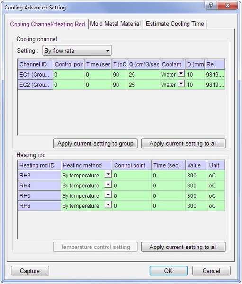This screenshot has height=284, width=242.
Task: Click the Capture button
Action: (x=30, y=271)
